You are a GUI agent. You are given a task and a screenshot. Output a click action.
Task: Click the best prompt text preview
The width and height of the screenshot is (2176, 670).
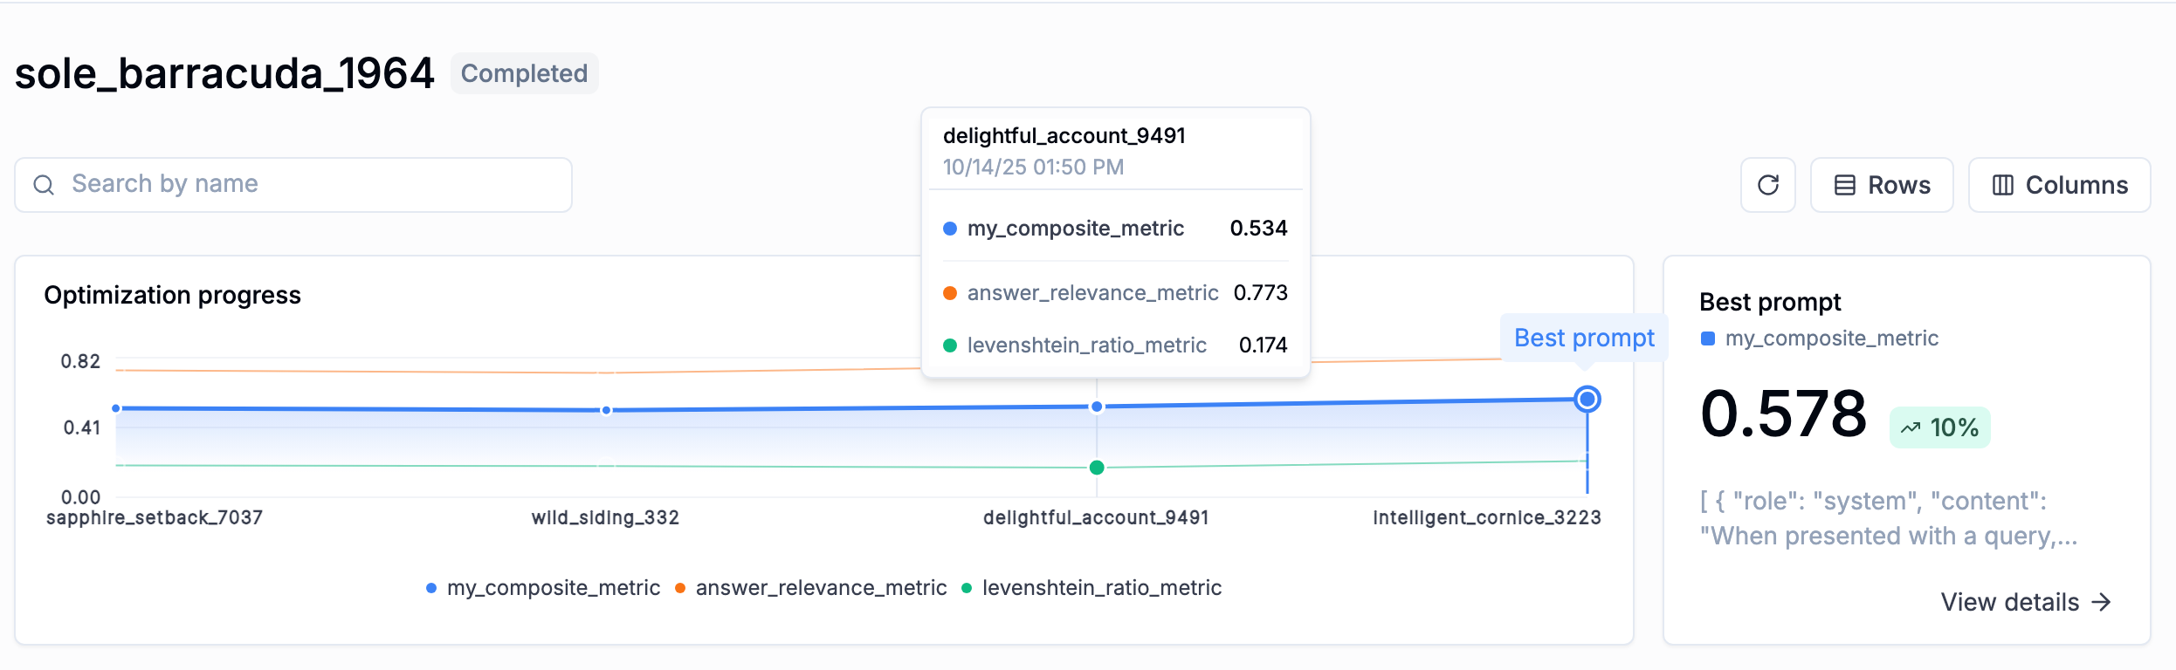pos(1888,518)
